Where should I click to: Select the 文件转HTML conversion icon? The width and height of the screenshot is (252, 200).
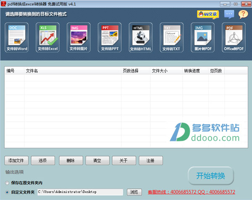141,38
